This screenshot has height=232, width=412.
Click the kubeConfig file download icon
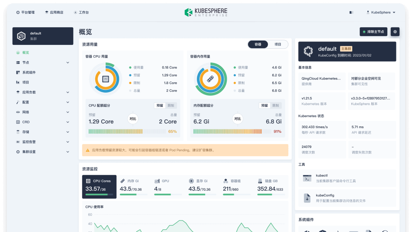(307, 198)
